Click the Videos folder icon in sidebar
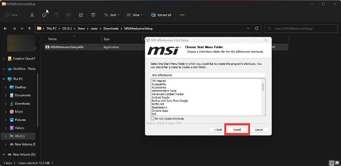The width and height of the screenshot is (341, 166). pos(12,128)
